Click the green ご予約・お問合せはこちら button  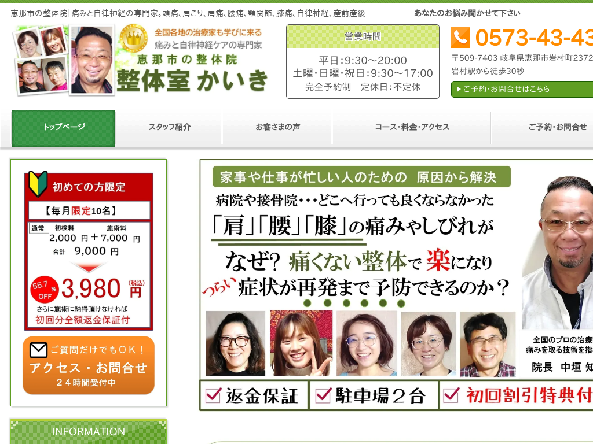coord(521,89)
